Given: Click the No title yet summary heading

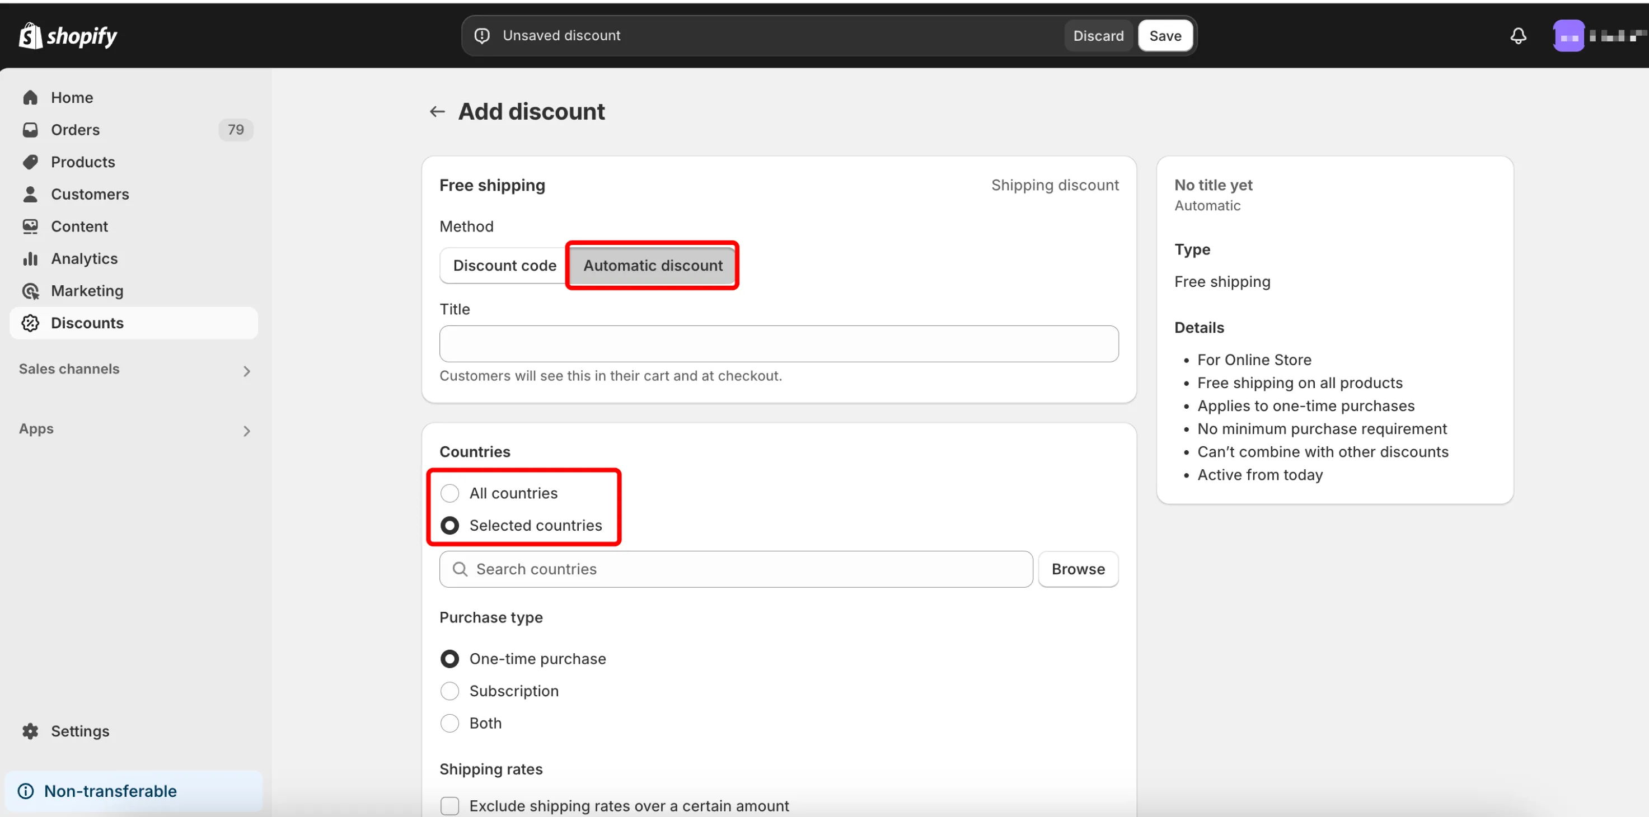Looking at the screenshot, I should click(x=1213, y=186).
